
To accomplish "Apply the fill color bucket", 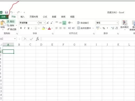I will pyautogui.click(x=44, y=28).
